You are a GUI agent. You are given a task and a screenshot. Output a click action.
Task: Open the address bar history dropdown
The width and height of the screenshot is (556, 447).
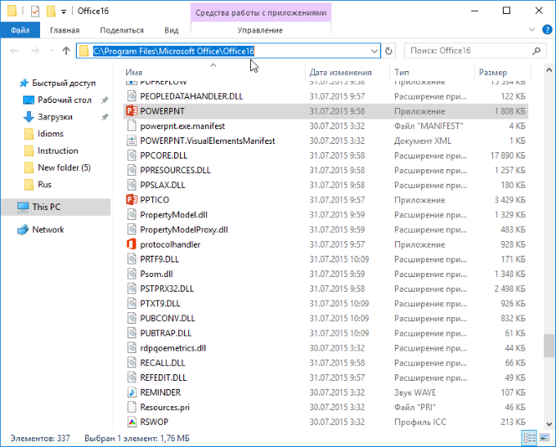[x=374, y=51]
